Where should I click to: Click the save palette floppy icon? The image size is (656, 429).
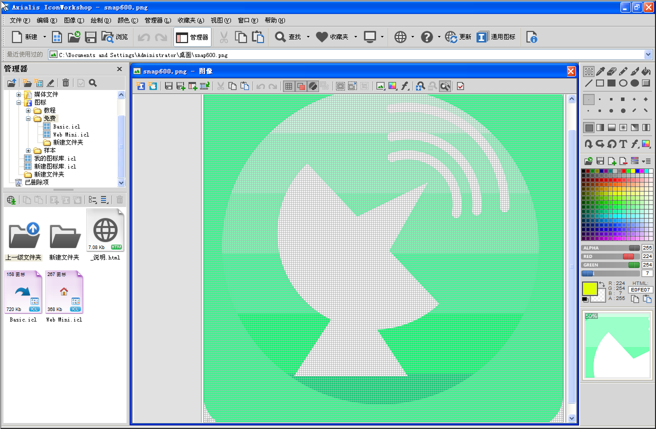point(600,161)
